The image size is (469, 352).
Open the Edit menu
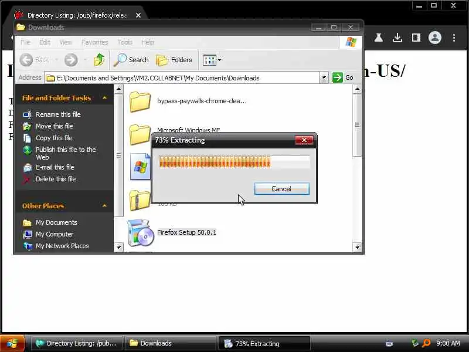(x=45, y=42)
